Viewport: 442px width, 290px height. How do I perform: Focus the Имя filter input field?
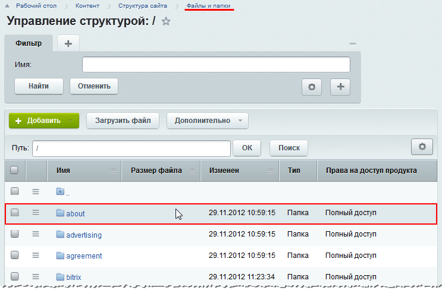[216, 64]
